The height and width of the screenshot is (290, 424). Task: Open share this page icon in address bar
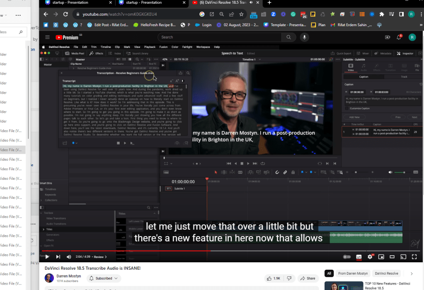click(x=231, y=14)
